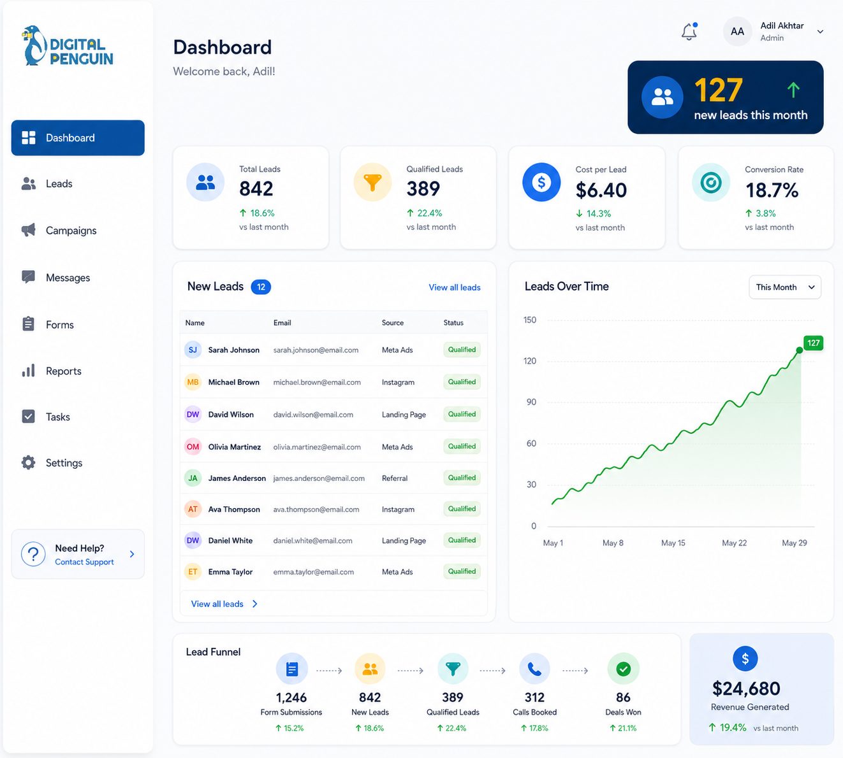Expand the This Month dropdown
This screenshot has height=758, width=843.
pyautogui.click(x=785, y=287)
